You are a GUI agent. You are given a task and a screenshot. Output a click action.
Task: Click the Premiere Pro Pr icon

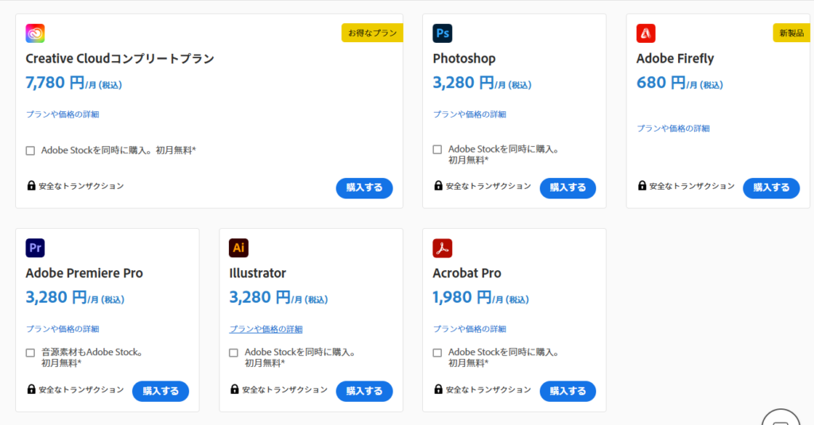point(35,248)
